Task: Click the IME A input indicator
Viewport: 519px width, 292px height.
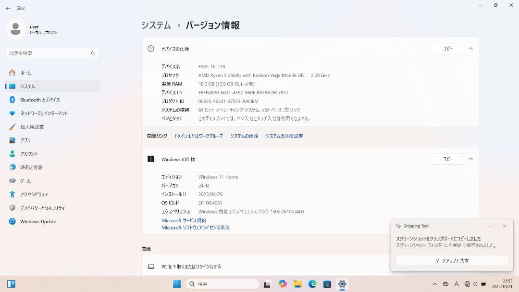Action: [x=457, y=284]
